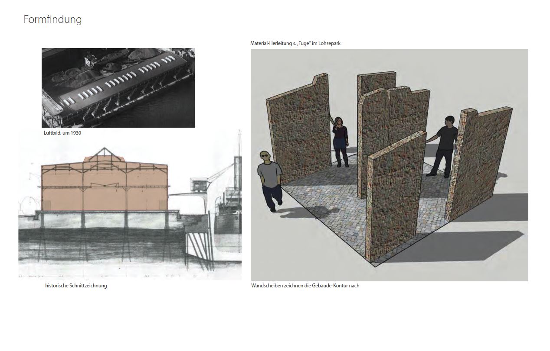This screenshot has height=351, width=550.
Task: Click the 'Formfindung' page heading
Action: 52,19
